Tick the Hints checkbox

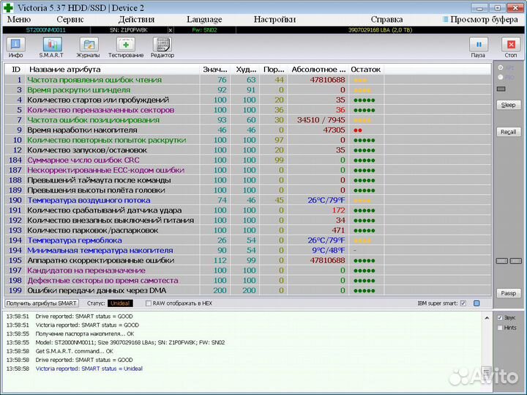[x=500, y=328]
